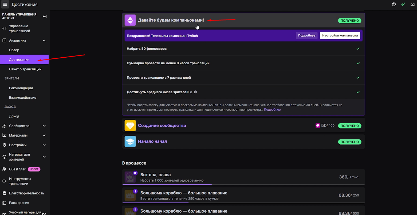Viewport: 417px width, 215px height.
Task: Click the green sparkle icon in header
Action: click(x=403, y=4)
